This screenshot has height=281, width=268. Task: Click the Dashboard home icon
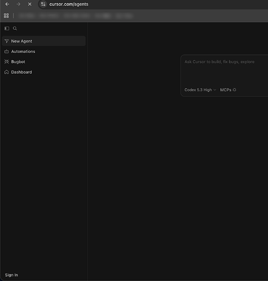pos(7,72)
